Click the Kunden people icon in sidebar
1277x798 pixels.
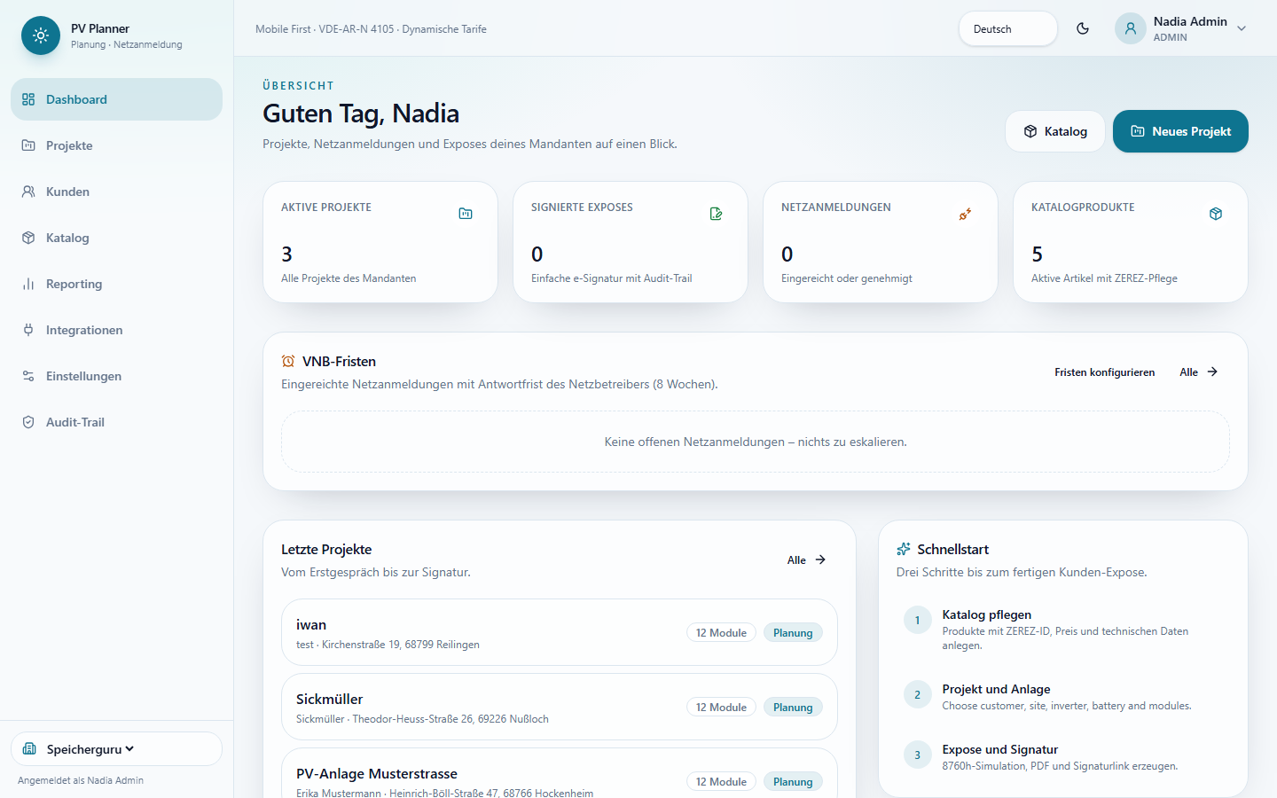[x=28, y=192]
